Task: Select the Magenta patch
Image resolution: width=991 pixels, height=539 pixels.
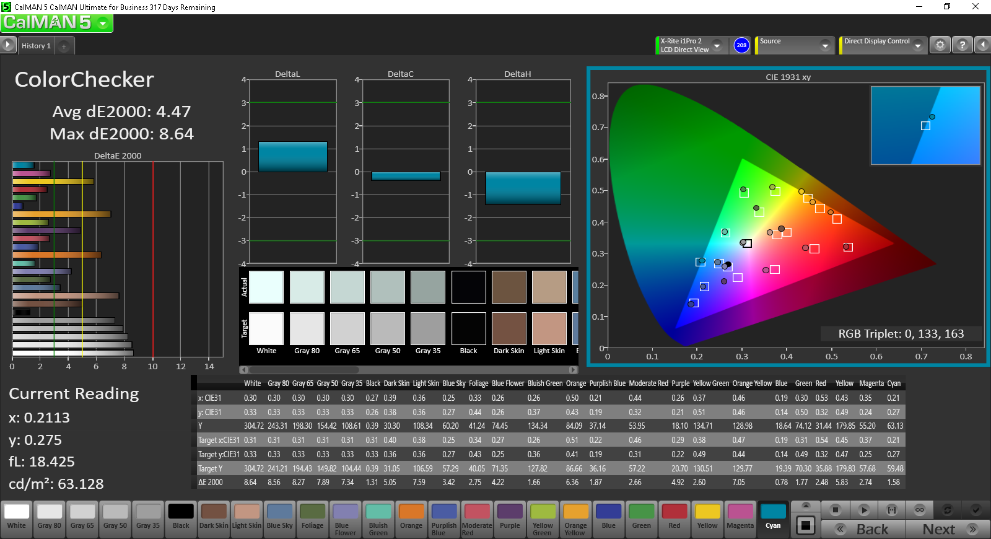Action: click(x=740, y=519)
